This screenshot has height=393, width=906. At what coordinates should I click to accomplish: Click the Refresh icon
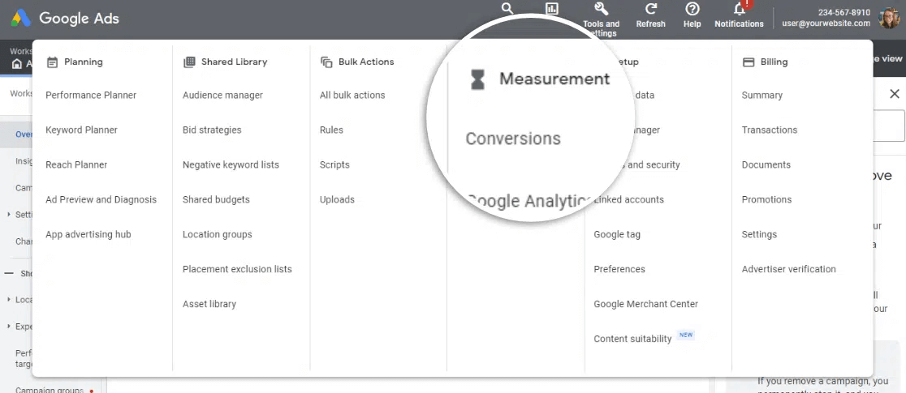[x=650, y=10]
